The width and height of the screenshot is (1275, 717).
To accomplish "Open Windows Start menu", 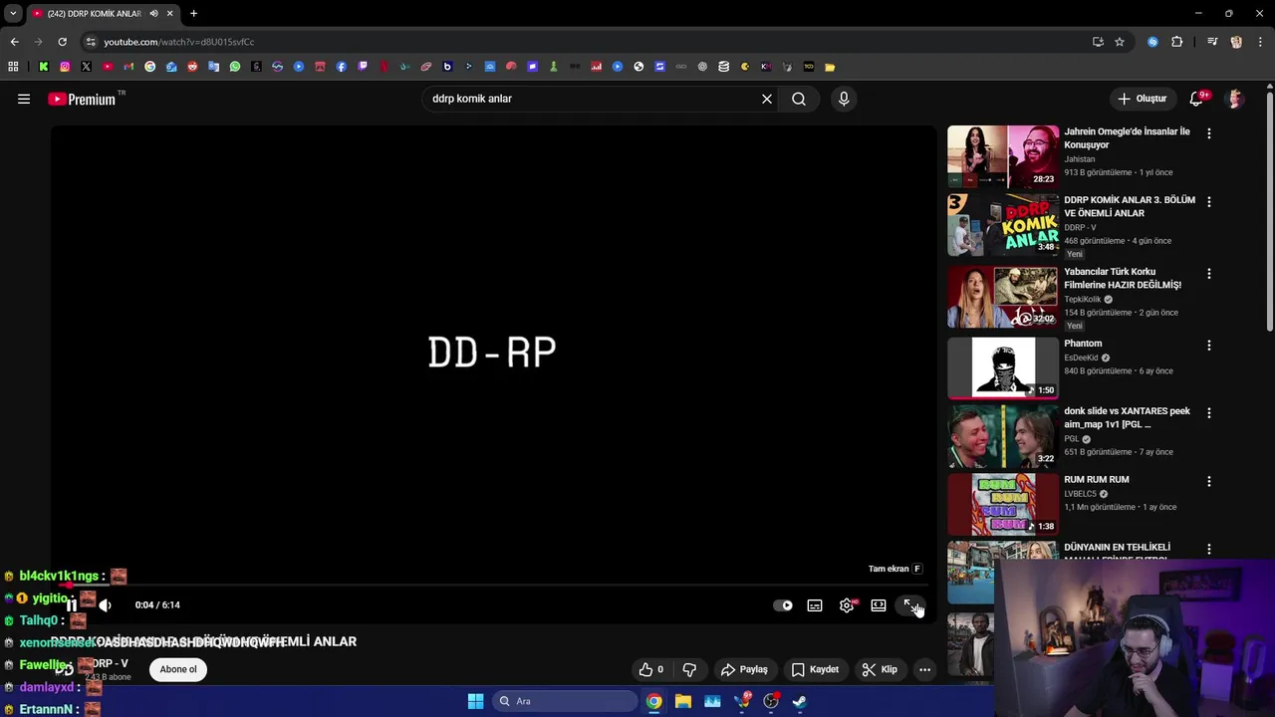I will click(476, 701).
